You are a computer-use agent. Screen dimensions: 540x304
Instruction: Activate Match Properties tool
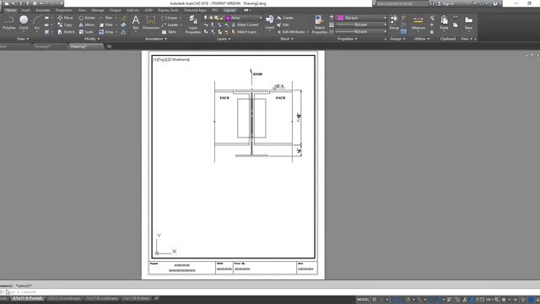[x=319, y=24]
